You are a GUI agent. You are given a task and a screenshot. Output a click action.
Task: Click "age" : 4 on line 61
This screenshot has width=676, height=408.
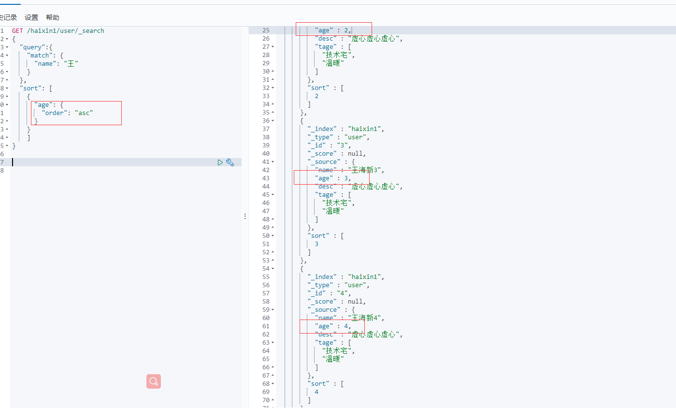point(333,326)
